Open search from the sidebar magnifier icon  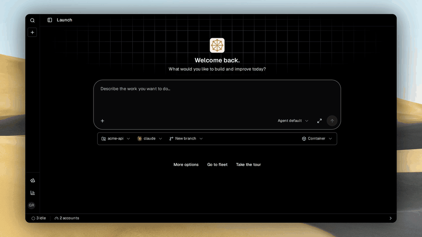[x=32, y=21]
